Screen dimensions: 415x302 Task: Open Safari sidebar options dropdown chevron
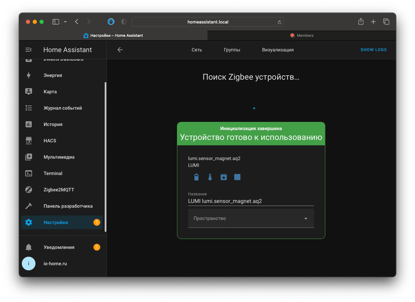(65, 22)
